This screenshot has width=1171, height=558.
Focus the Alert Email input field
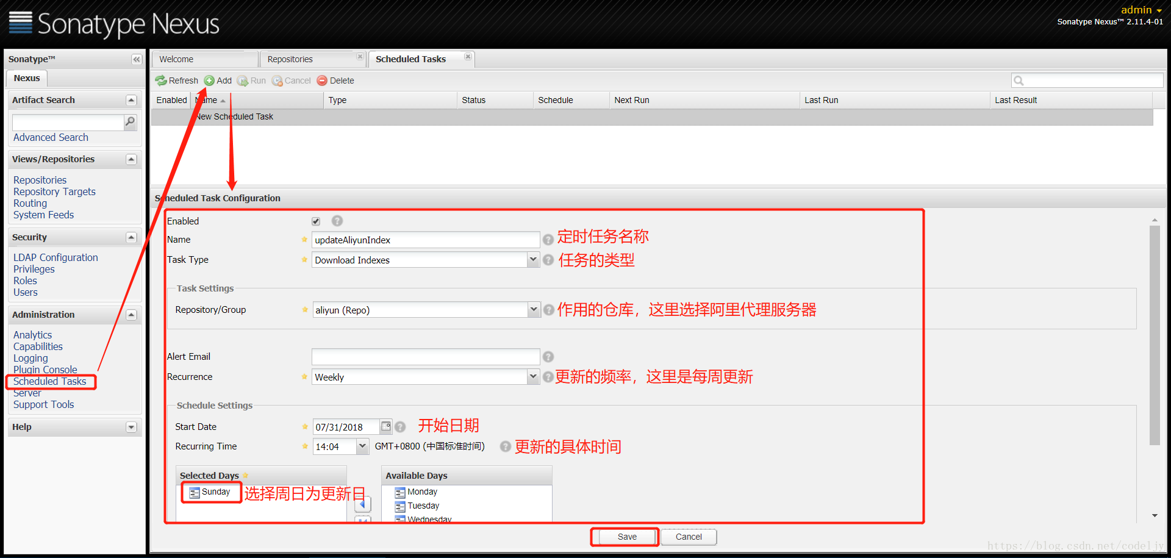click(426, 357)
